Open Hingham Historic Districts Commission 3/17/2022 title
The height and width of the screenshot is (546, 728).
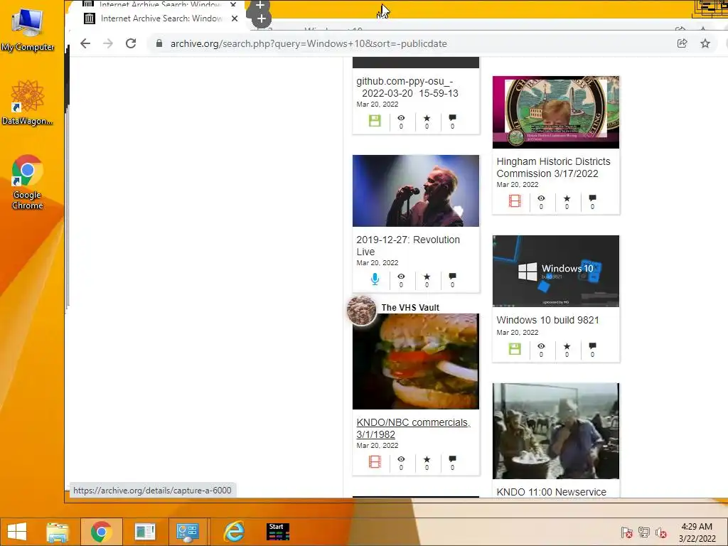click(x=553, y=167)
